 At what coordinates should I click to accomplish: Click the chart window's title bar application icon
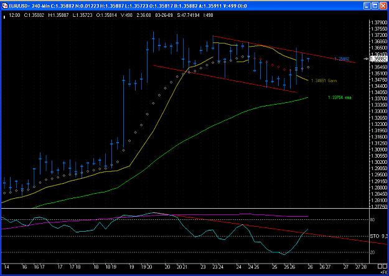(5, 6)
